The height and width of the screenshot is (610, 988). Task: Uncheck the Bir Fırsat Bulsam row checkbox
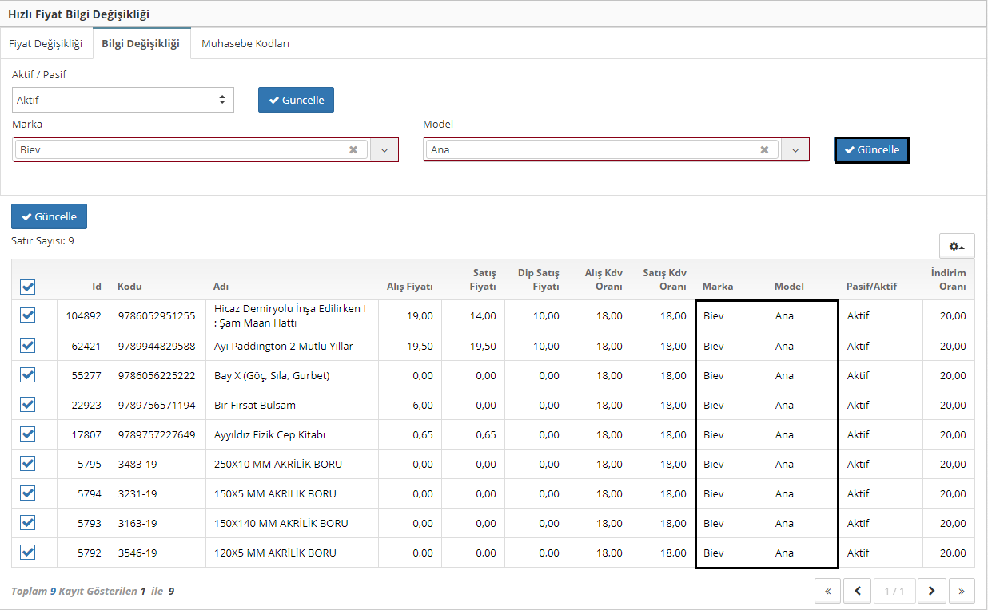pyautogui.click(x=27, y=405)
